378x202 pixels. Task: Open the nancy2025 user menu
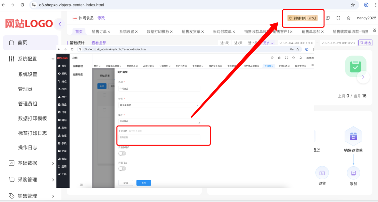[x=366, y=18]
